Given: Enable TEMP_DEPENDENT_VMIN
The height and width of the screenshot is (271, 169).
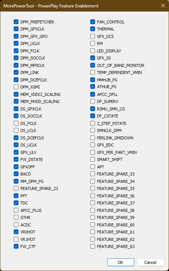Looking at the screenshot, I should pos(92,72).
